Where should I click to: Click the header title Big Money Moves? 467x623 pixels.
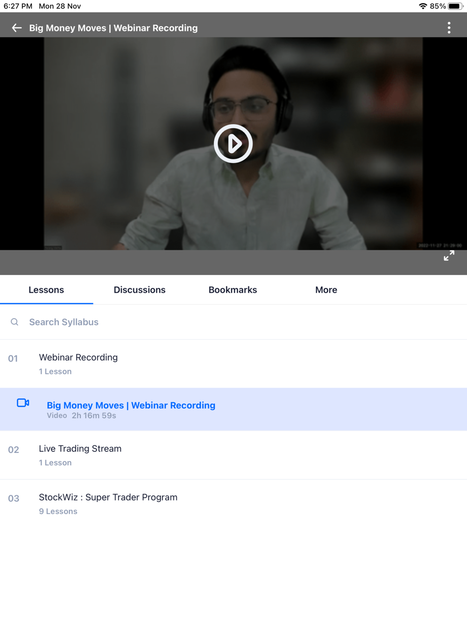pyautogui.click(x=113, y=28)
